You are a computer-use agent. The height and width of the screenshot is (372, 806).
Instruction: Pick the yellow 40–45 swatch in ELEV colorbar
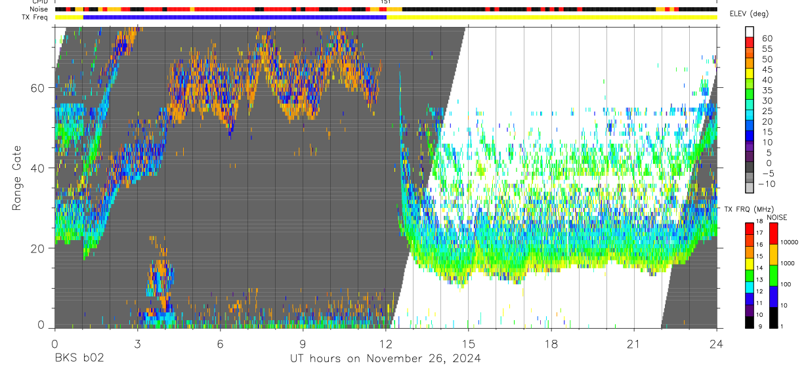(x=750, y=73)
